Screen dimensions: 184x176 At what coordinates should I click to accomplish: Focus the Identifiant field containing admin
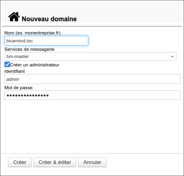(x=92, y=79)
